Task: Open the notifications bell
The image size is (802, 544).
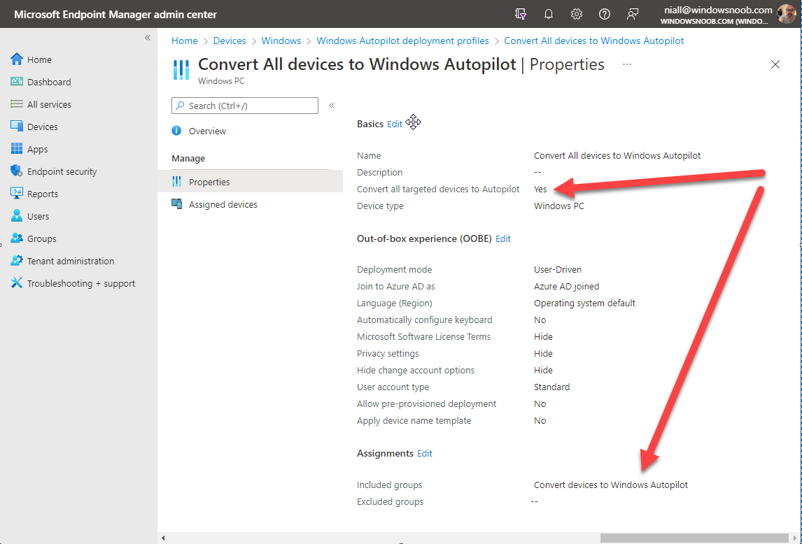Action: tap(548, 14)
